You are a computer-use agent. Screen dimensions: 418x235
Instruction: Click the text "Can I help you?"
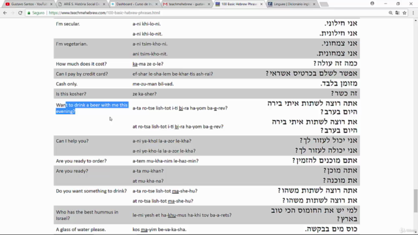point(72,141)
